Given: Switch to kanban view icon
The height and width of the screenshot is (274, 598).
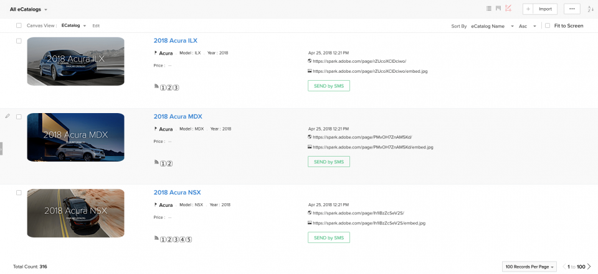Looking at the screenshot, I should tap(498, 8).
